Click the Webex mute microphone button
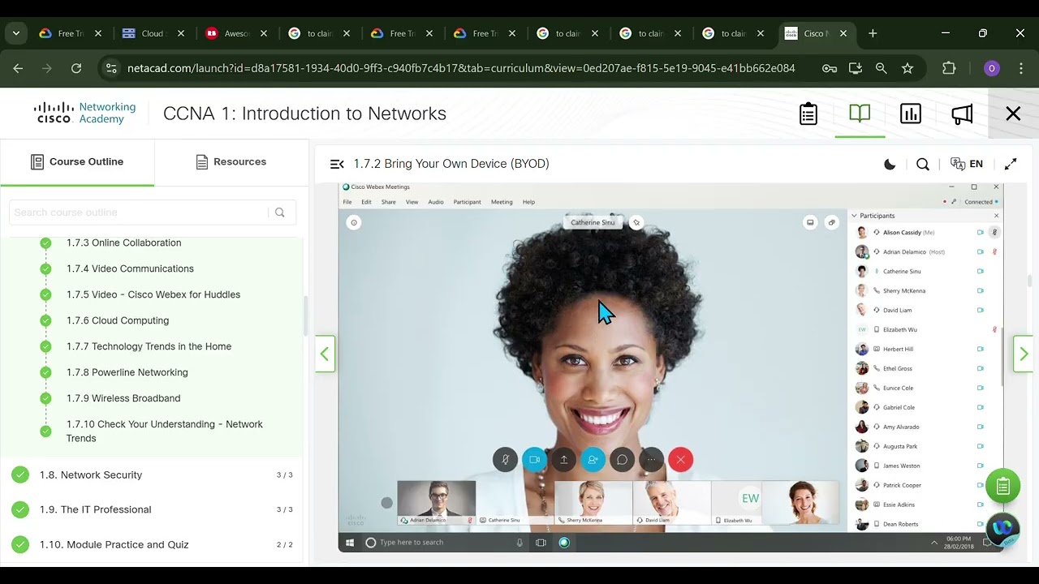The height and width of the screenshot is (584, 1039). [505, 460]
